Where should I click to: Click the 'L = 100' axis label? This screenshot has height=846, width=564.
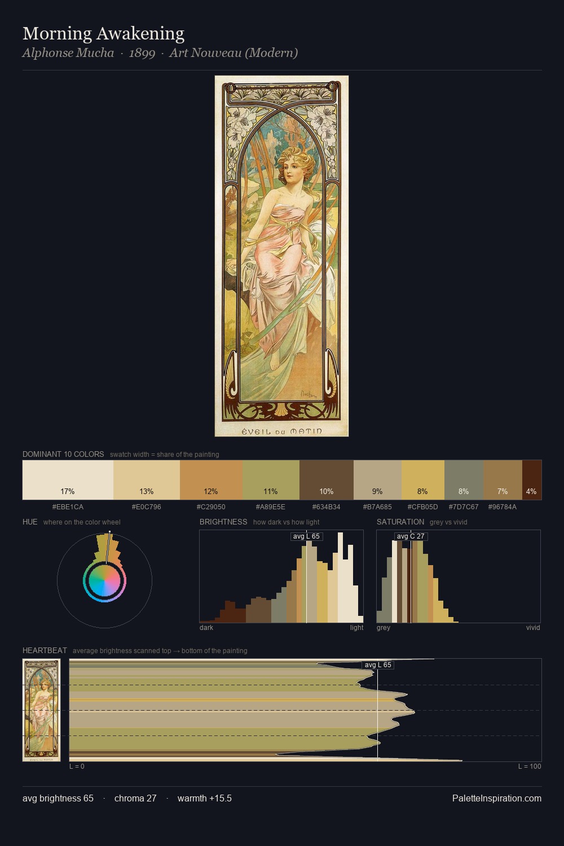[x=530, y=766]
